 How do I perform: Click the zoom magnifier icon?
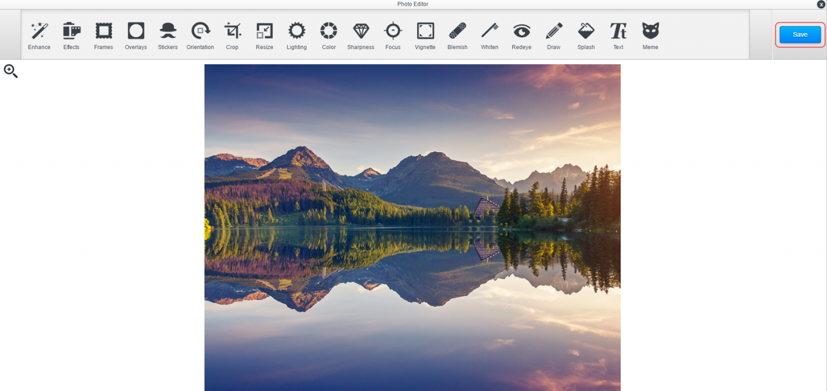[11, 71]
